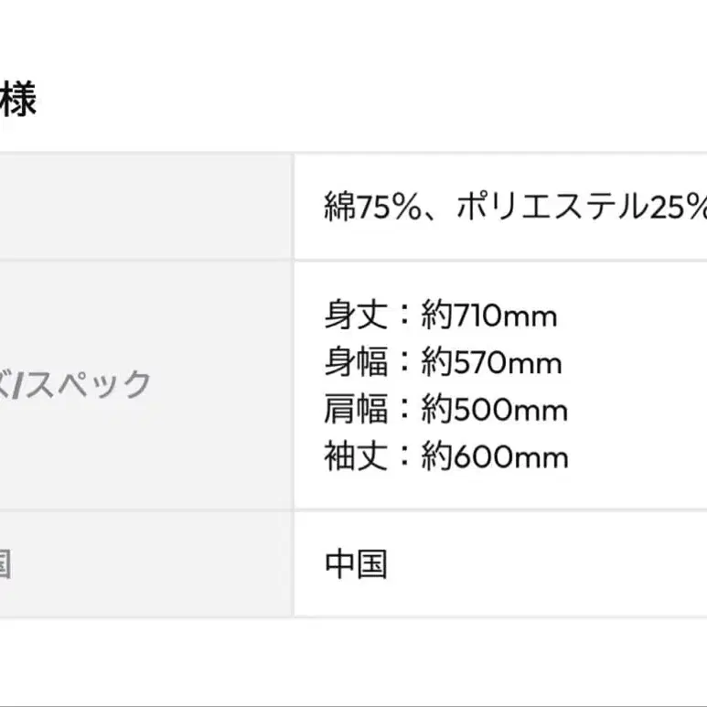Click the 肩幅 label text

click(x=356, y=410)
